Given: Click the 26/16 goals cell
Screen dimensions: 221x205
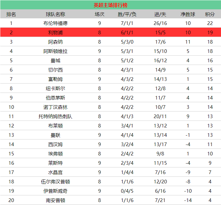Looking at the screenshot, I should (x=160, y=23).
